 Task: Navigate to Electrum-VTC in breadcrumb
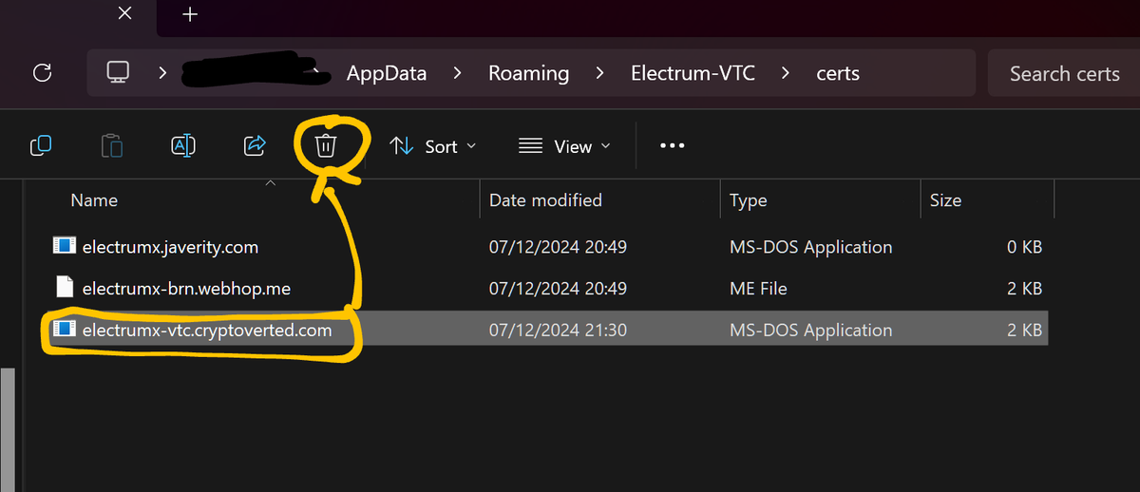coord(693,73)
